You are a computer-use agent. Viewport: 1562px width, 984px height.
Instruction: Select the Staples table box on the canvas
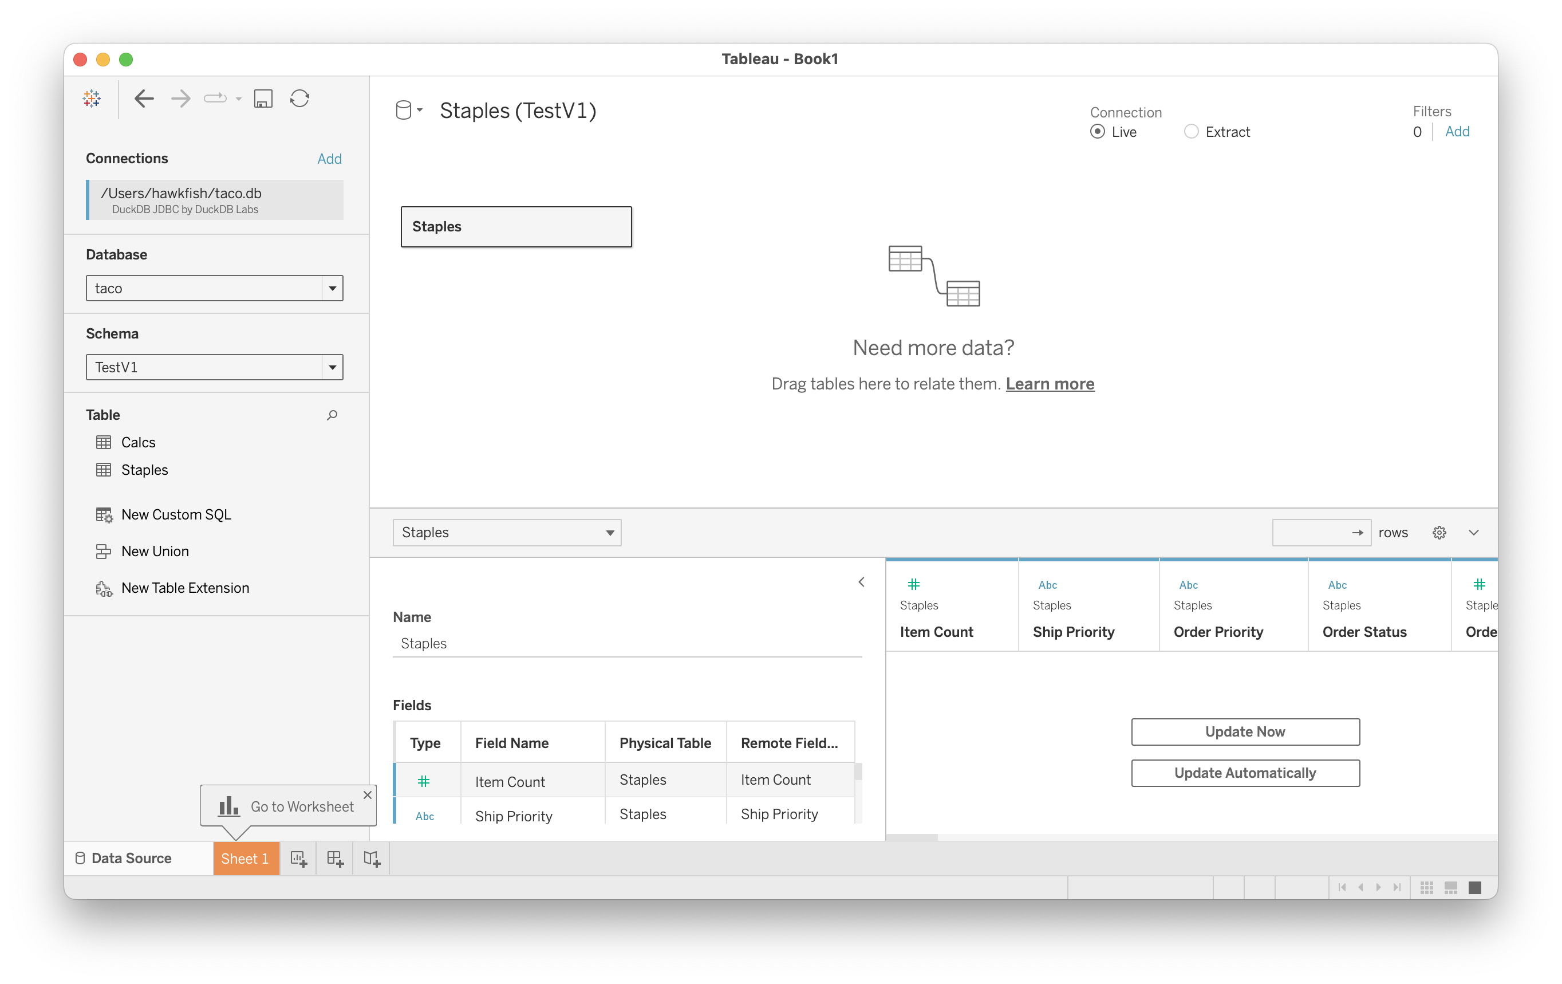point(516,227)
